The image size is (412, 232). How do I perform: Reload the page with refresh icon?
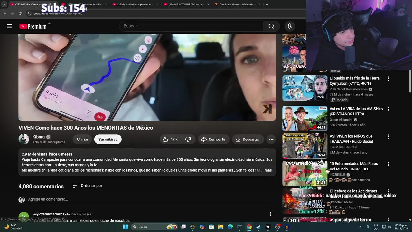click(x=20, y=14)
